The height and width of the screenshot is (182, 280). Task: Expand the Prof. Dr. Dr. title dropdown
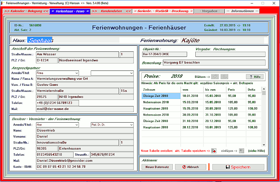(x=112, y=125)
